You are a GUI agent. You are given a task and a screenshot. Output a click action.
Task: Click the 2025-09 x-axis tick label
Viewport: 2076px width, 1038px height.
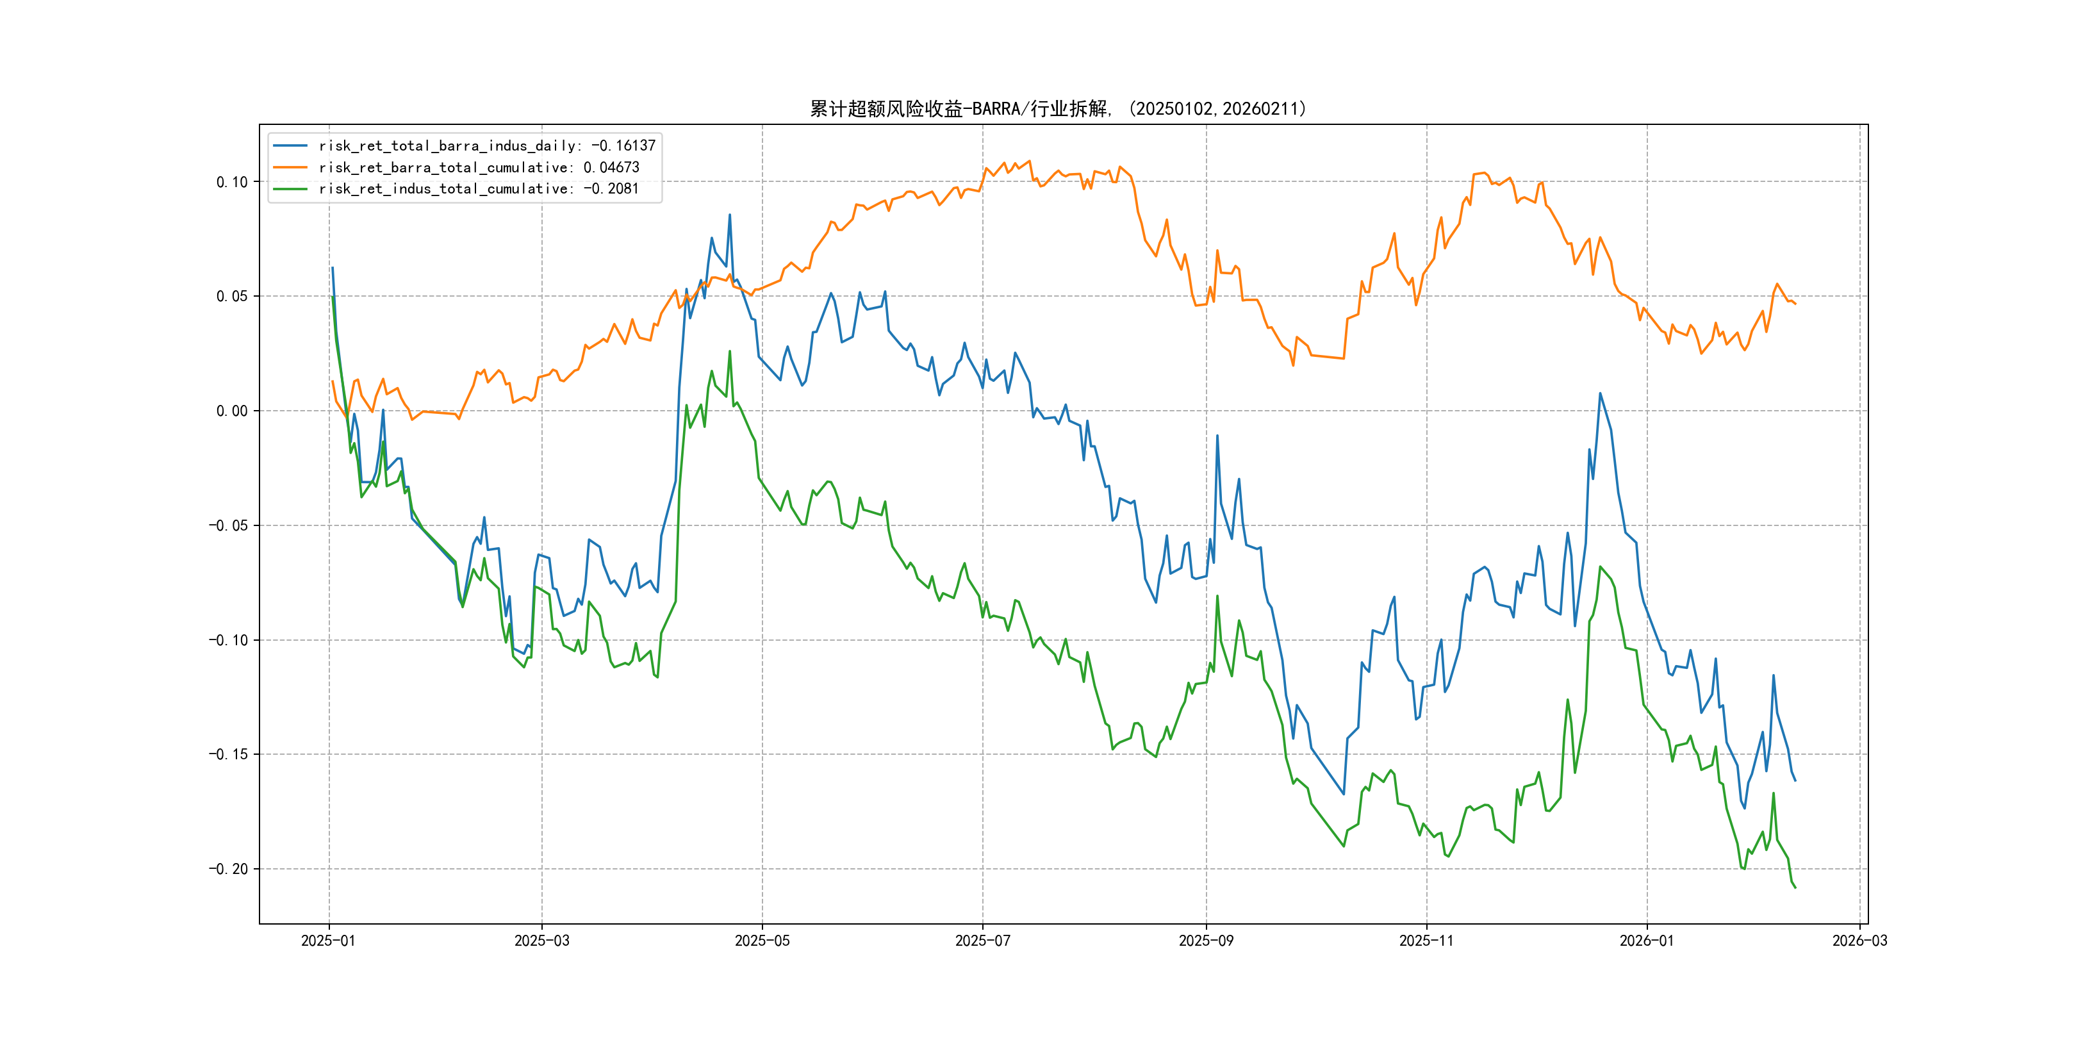tap(1206, 941)
